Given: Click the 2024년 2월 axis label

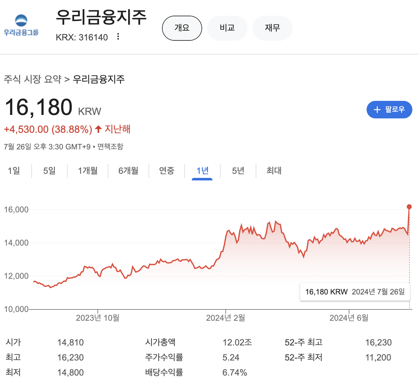Looking at the screenshot, I should (226, 318).
